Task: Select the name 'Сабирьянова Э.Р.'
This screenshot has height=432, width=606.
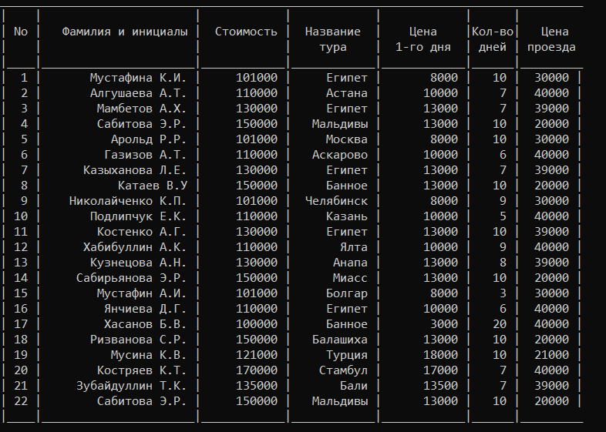Action: pyautogui.click(x=131, y=278)
